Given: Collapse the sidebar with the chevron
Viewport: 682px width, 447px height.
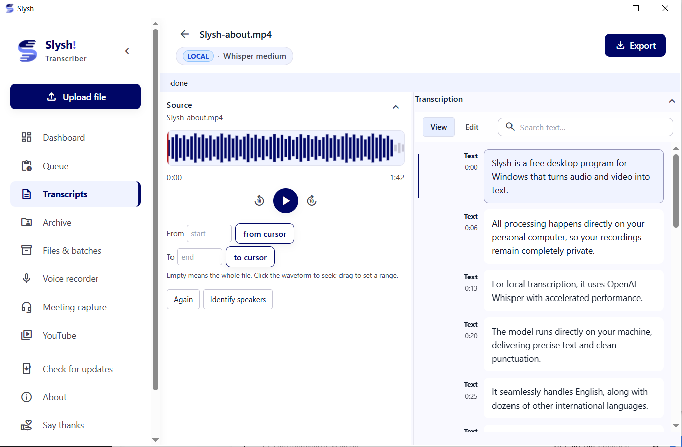Looking at the screenshot, I should click(127, 51).
